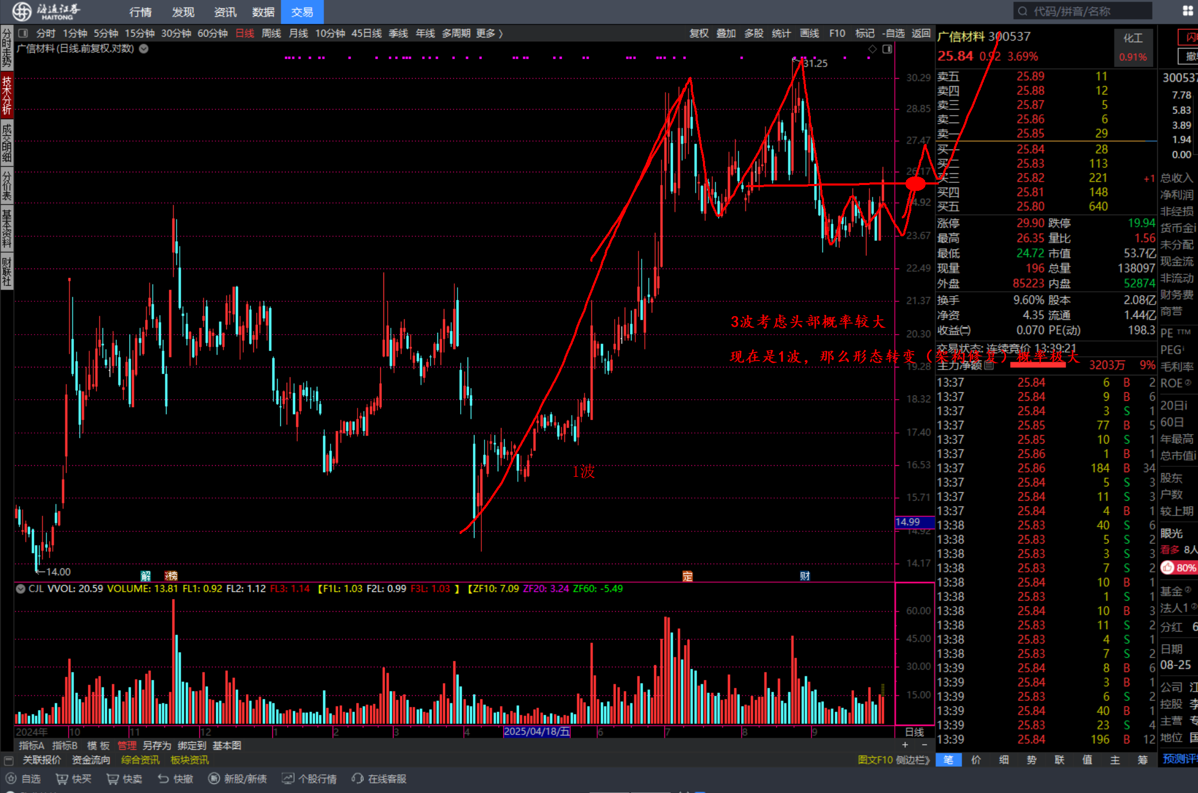1198x793 pixels.
Task: Switch to the 行情 top menu tab
Action: pyautogui.click(x=140, y=12)
